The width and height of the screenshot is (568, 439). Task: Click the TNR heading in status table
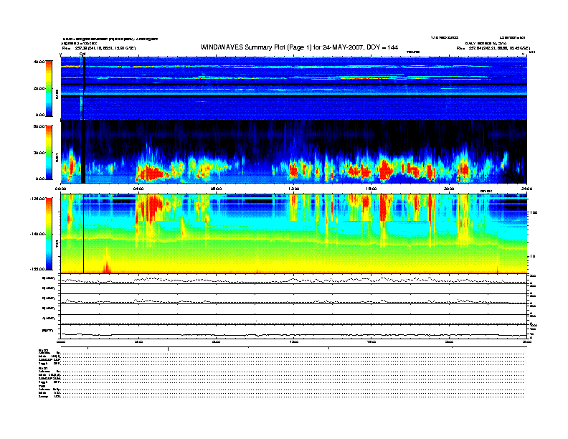pos(42,386)
